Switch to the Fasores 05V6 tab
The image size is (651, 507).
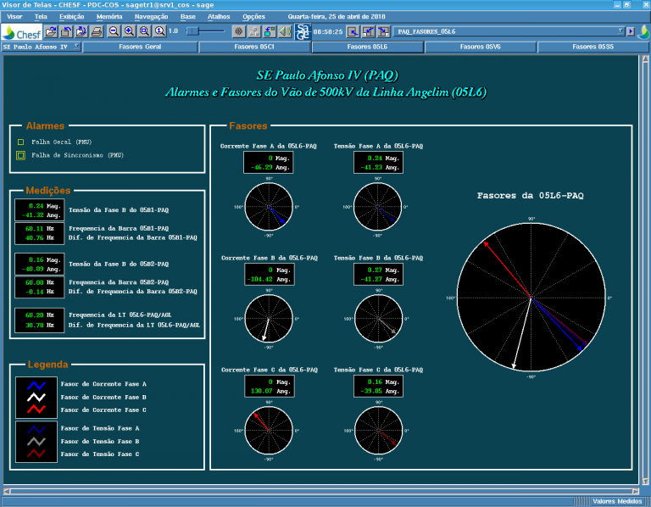480,47
